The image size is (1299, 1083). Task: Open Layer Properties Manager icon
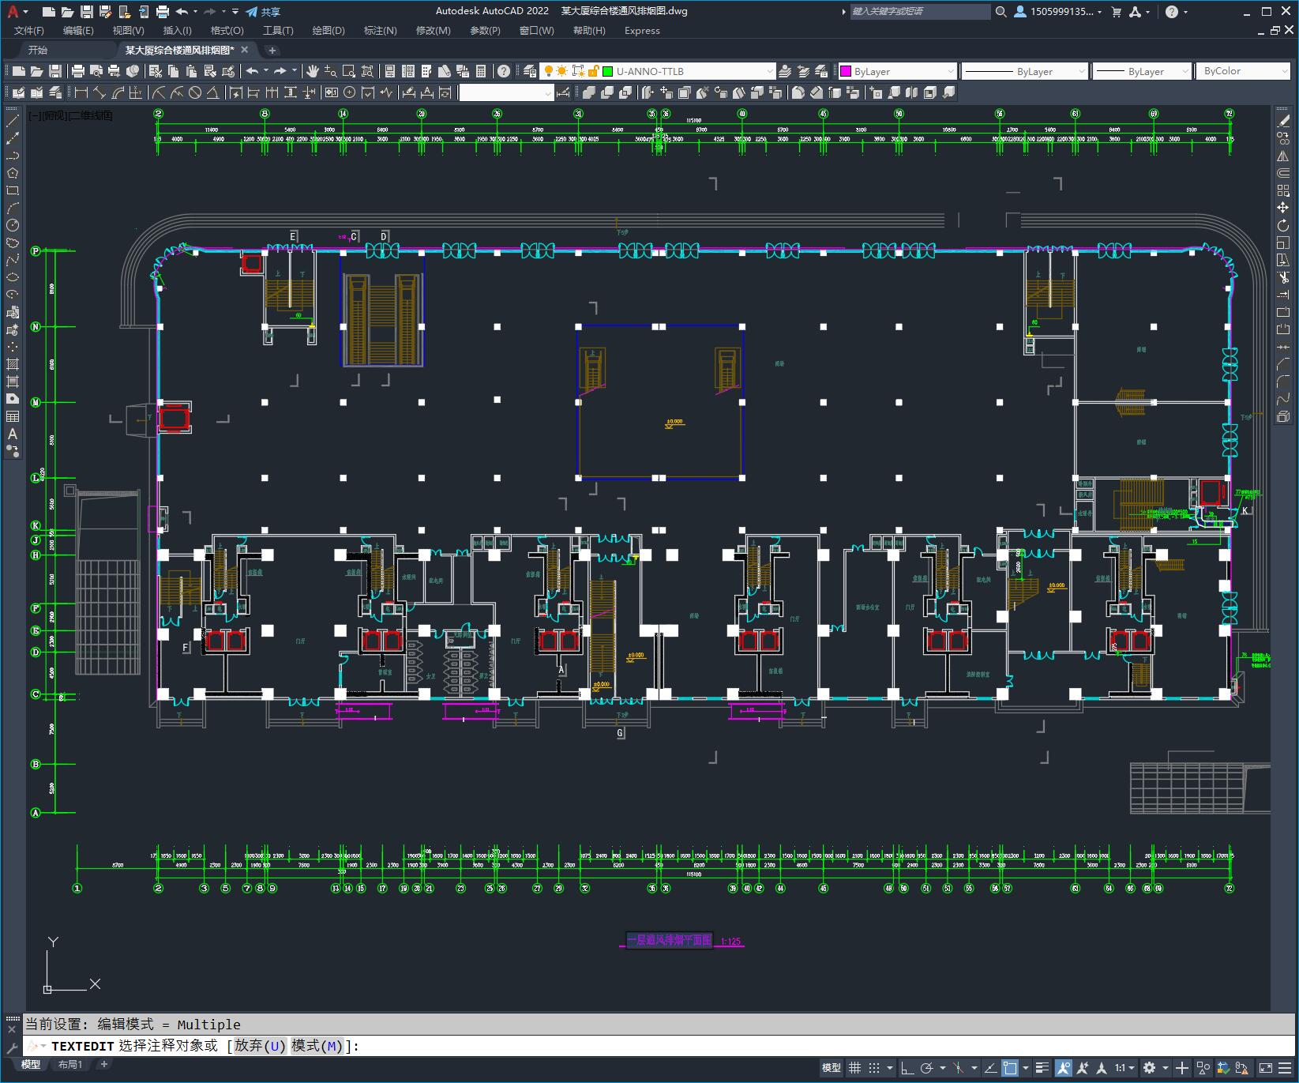[529, 71]
